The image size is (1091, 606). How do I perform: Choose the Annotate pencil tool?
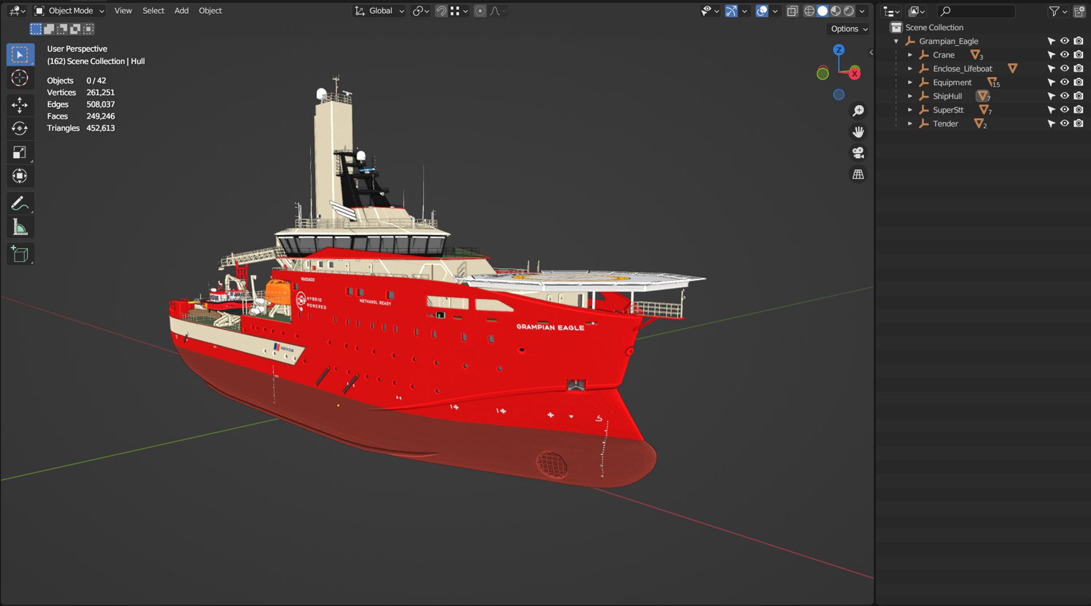[x=20, y=203]
